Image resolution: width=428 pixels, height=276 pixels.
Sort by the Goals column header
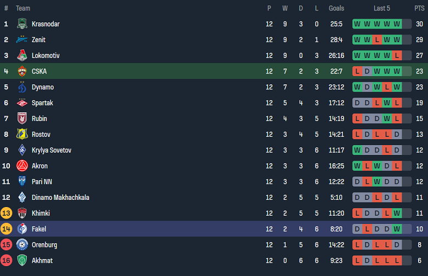click(x=336, y=8)
